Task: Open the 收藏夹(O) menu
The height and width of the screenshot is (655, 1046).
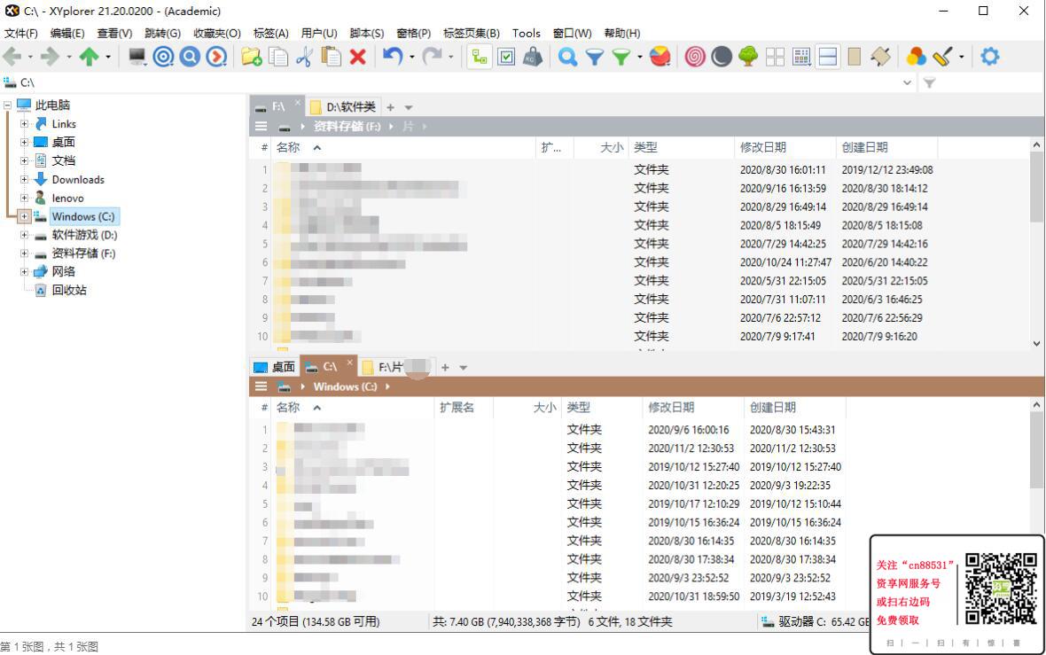Action: (x=217, y=33)
